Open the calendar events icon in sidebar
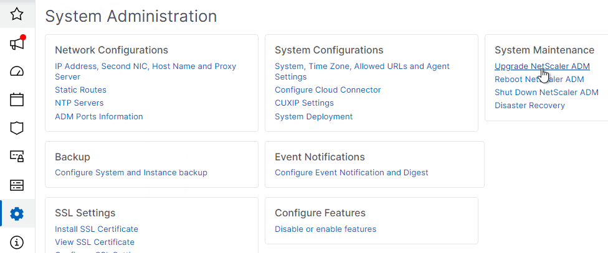608x253 pixels. 17,99
